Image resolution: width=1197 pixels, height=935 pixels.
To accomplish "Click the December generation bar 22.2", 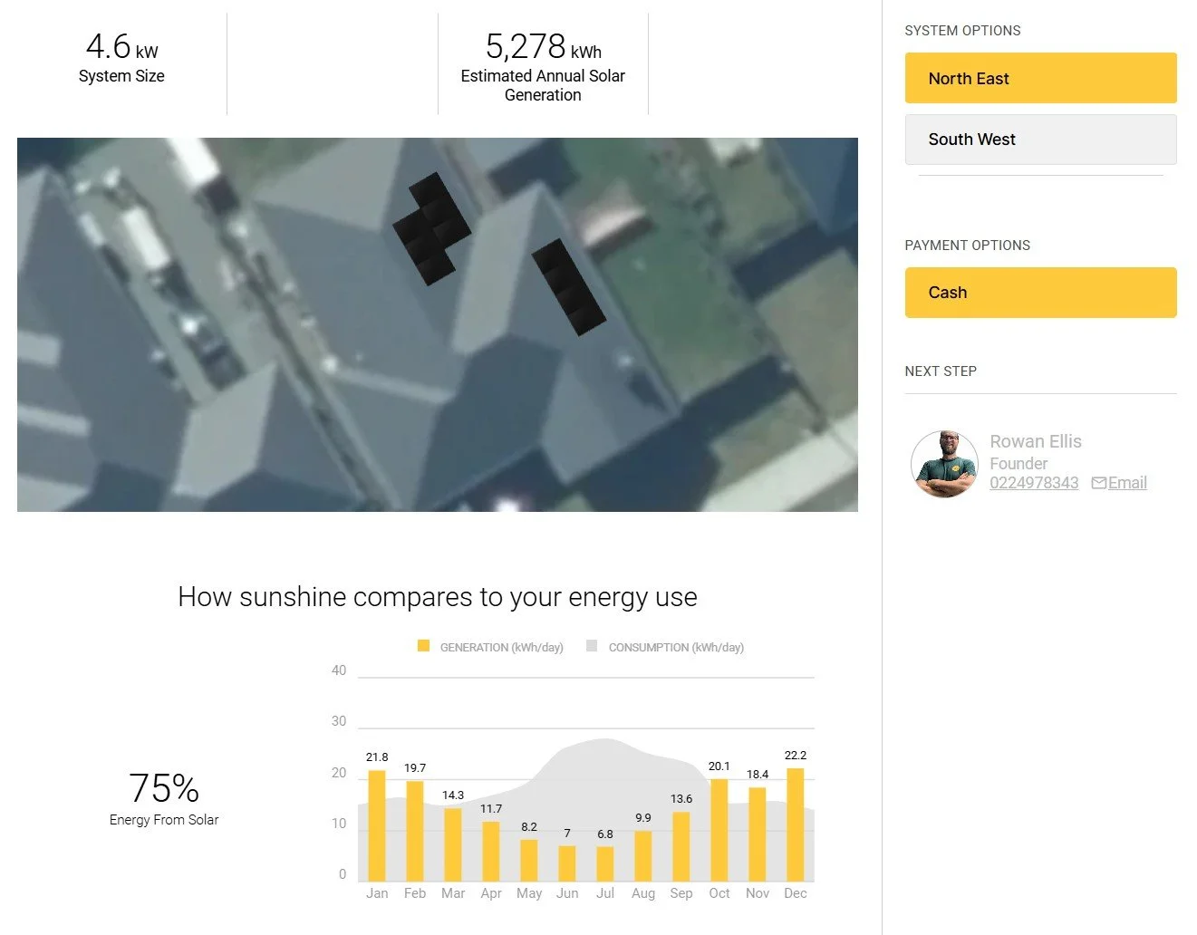I will pyautogui.click(x=796, y=824).
